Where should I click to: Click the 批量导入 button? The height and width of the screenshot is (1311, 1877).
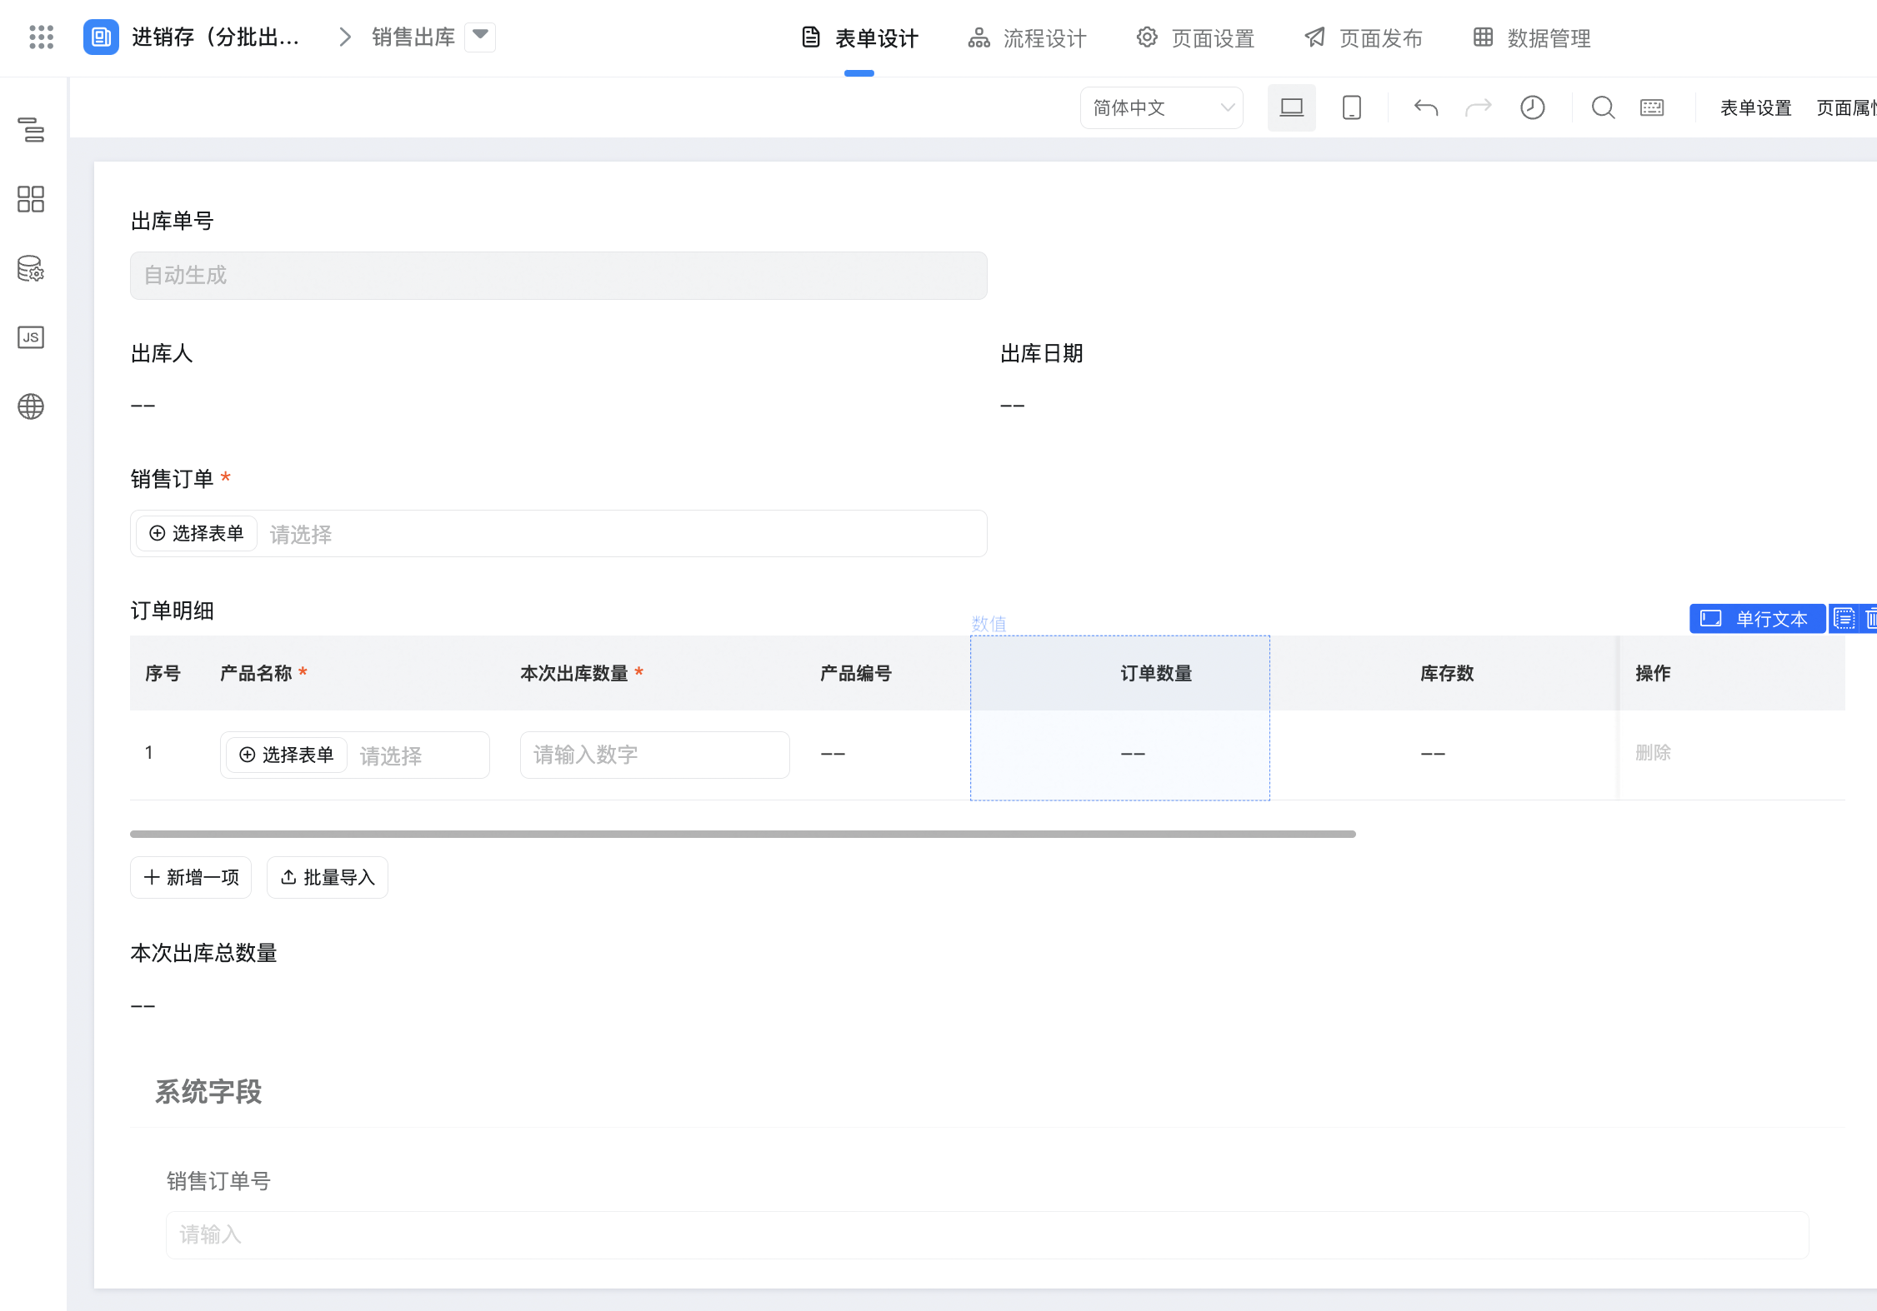(328, 877)
